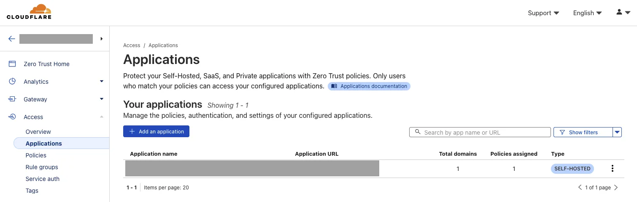The width and height of the screenshot is (637, 202).
Task: Click the Applications page heading
Action: [162, 59]
